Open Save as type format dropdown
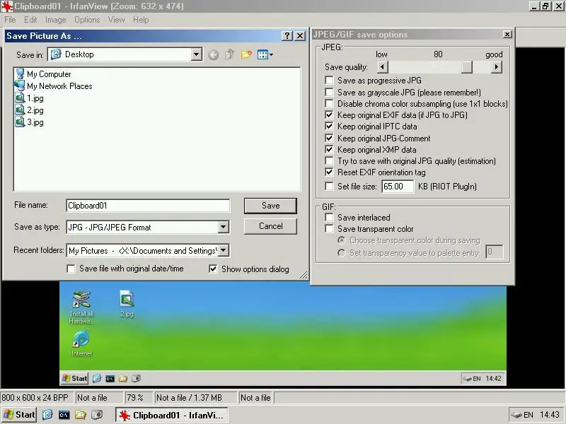 [224, 227]
